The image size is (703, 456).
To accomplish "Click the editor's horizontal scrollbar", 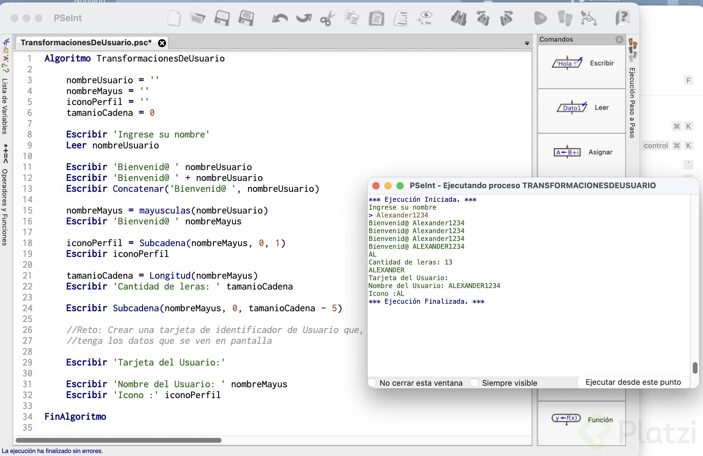I will click(x=119, y=440).
